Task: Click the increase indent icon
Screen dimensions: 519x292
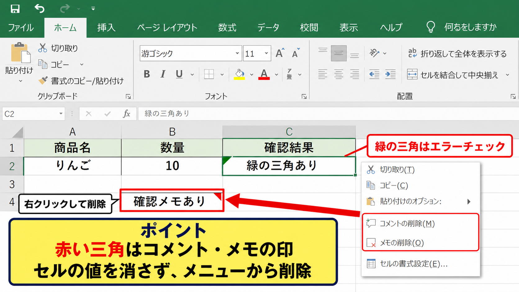Action: [390, 74]
